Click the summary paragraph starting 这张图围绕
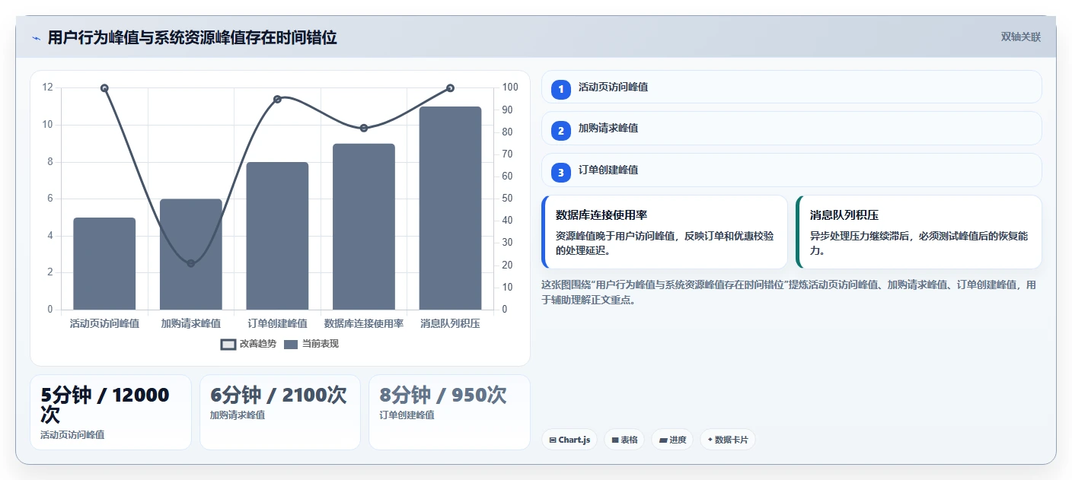Viewport: 1072px width, 480px height. click(x=788, y=292)
